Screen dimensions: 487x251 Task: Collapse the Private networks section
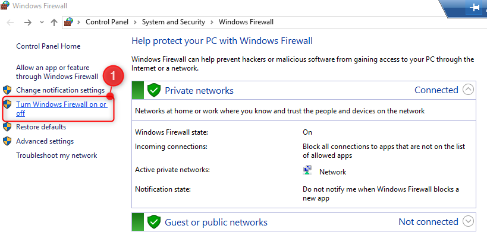tap(468, 90)
